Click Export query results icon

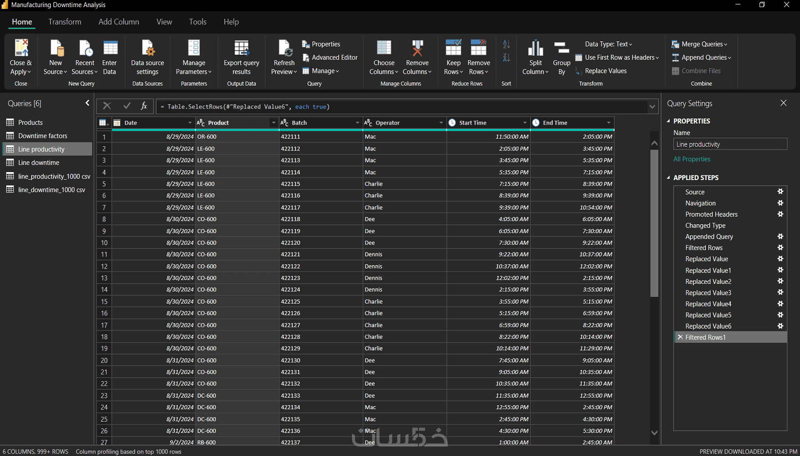(241, 48)
